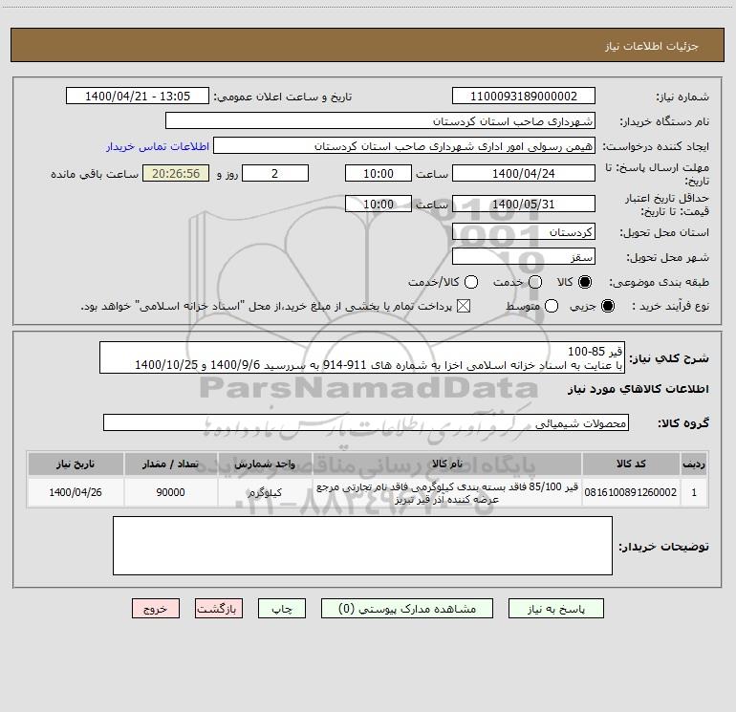
Task: Click the خروج exit button
Action: 156,608
